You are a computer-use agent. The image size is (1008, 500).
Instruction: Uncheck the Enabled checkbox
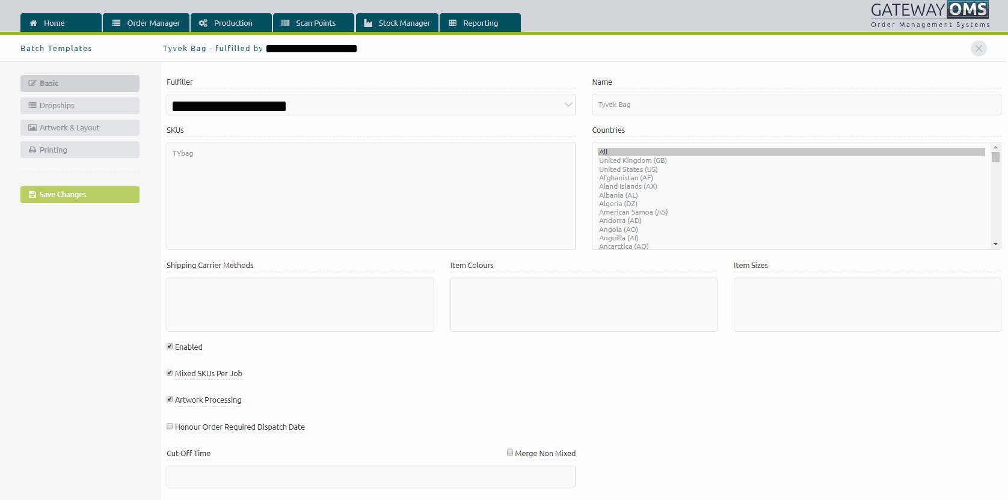tap(170, 347)
